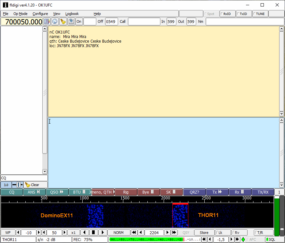Image resolution: width=285 pixels, height=243 pixels.
Task: Open the Op Mode menu
Action: [x=20, y=14]
